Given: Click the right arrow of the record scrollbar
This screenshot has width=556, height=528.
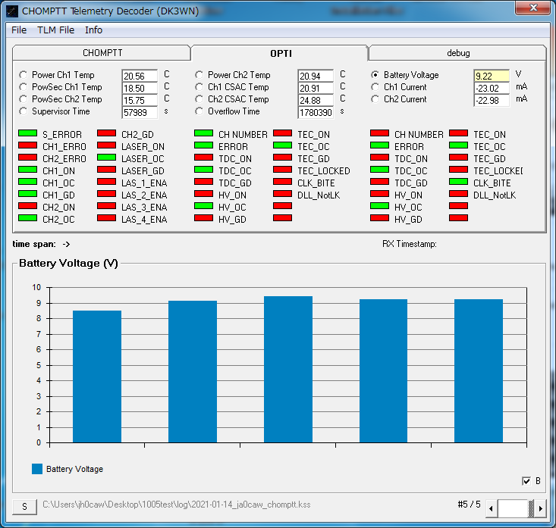Looking at the screenshot, I should click(540, 508).
